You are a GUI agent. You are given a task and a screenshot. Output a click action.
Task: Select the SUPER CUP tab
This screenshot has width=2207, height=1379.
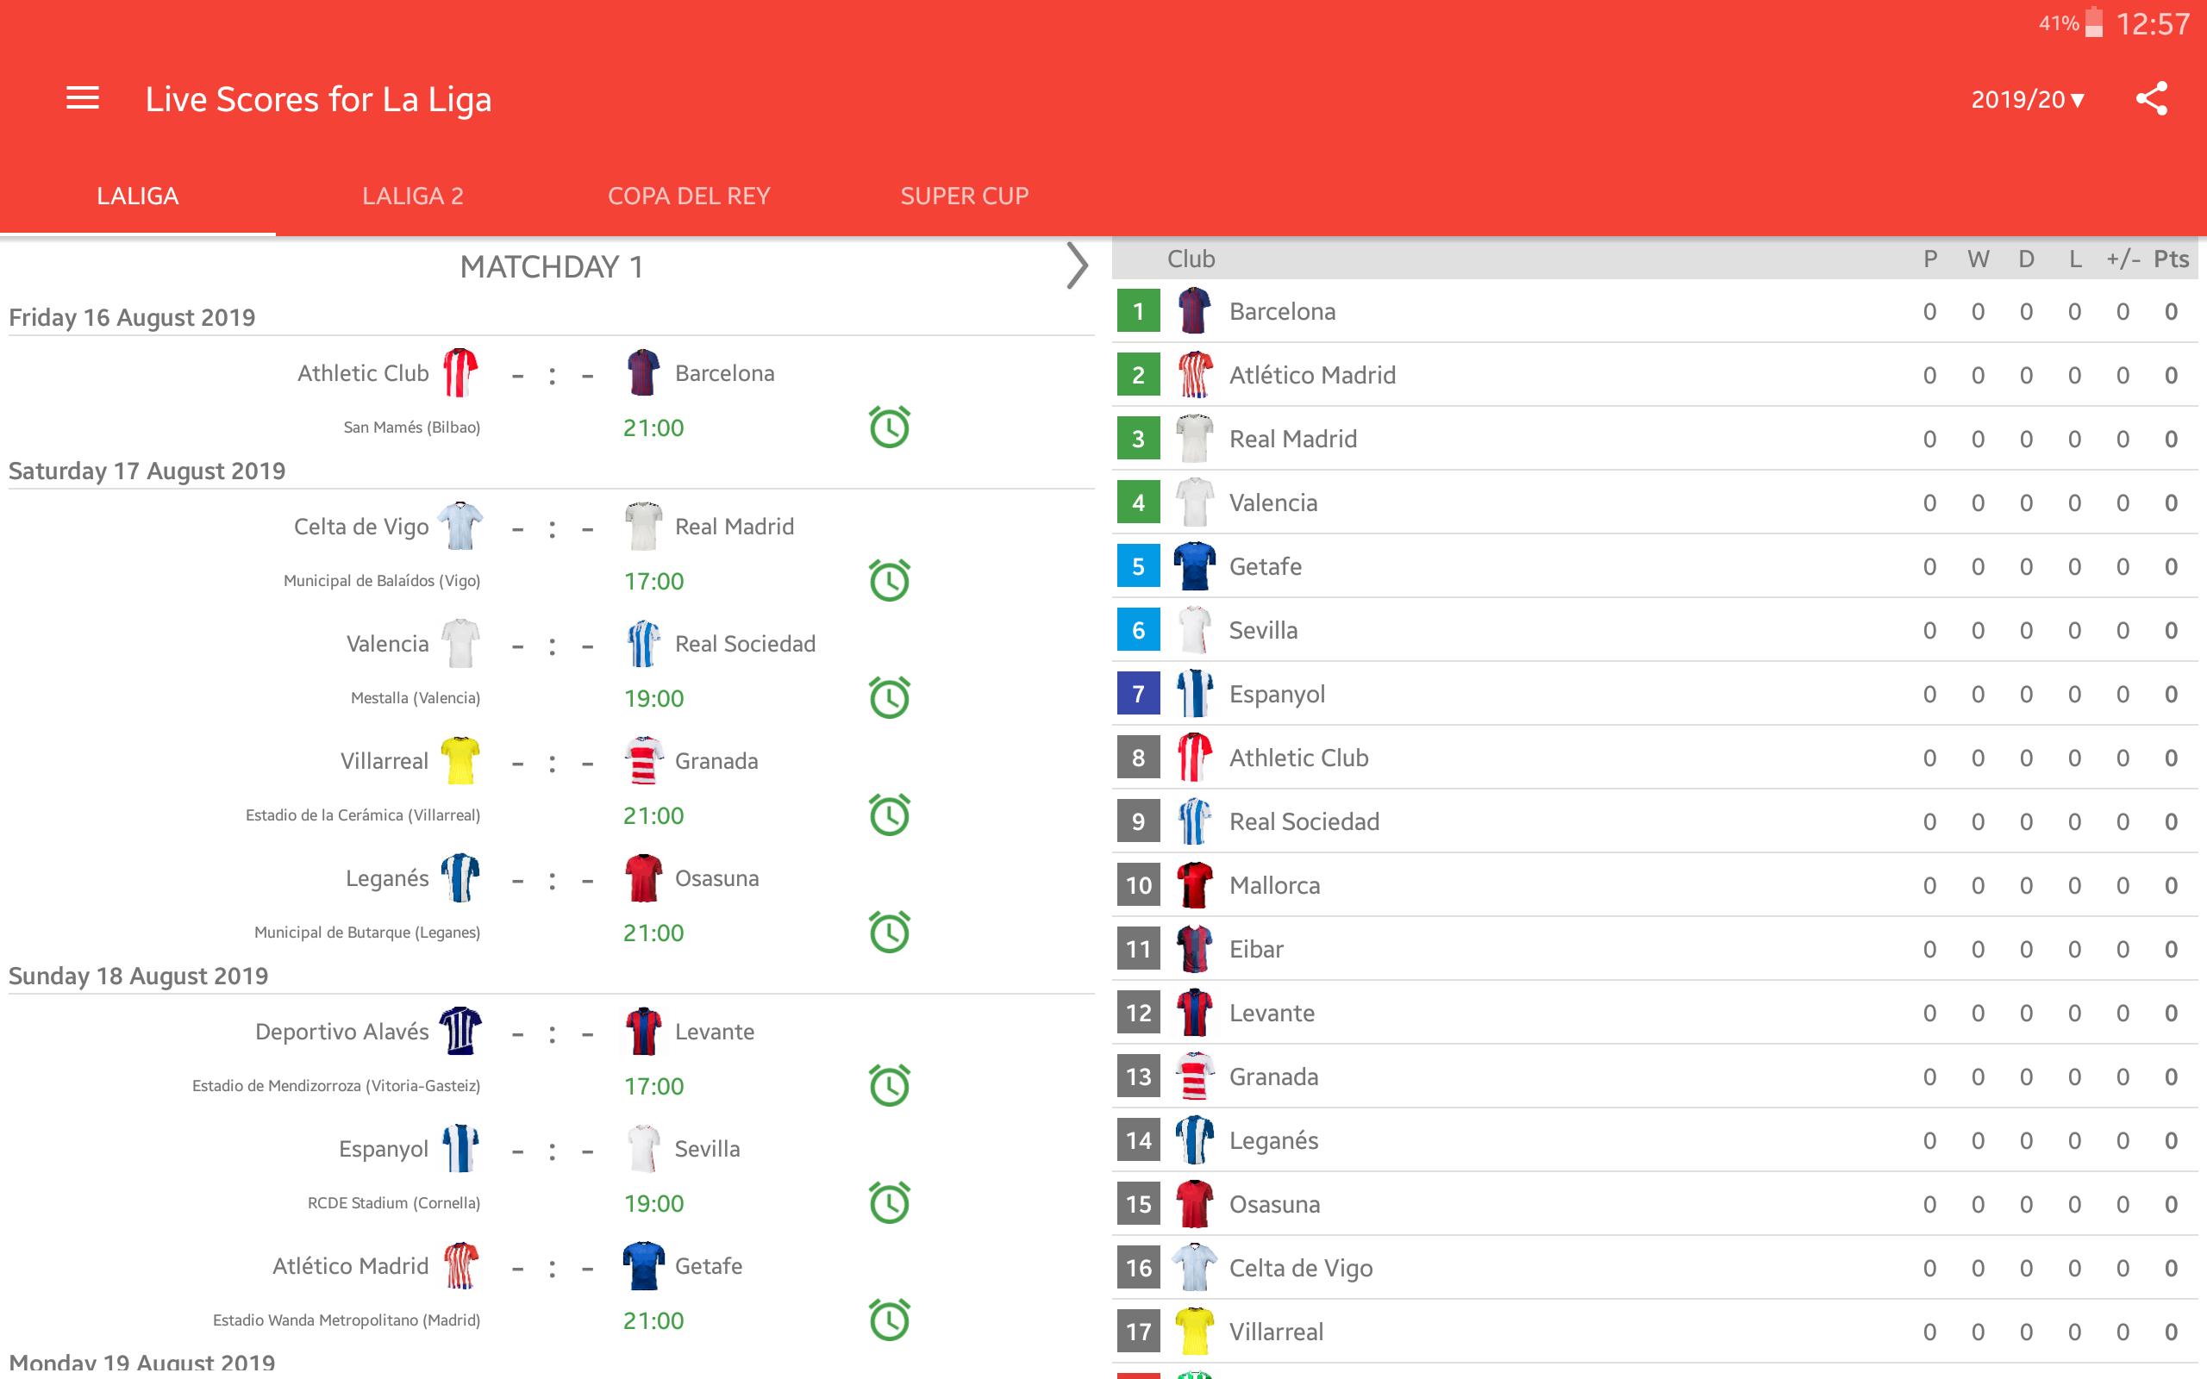(966, 194)
